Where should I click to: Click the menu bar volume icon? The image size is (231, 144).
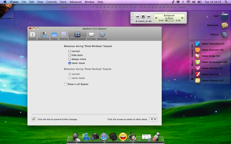pos(194,2)
